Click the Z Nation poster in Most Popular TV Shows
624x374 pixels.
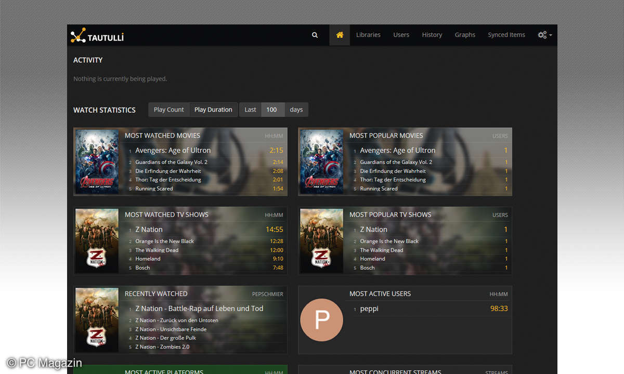[321, 241]
